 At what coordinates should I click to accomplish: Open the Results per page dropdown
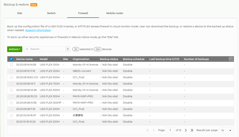coord(226,130)
